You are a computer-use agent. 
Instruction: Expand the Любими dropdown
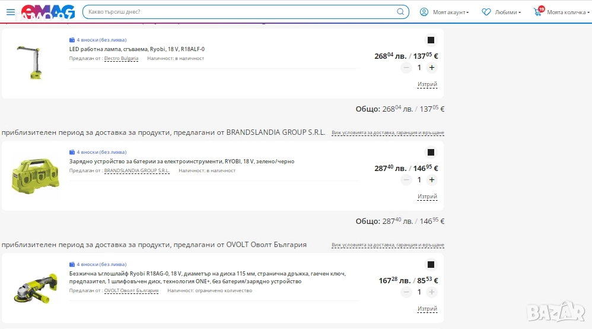[x=502, y=12]
